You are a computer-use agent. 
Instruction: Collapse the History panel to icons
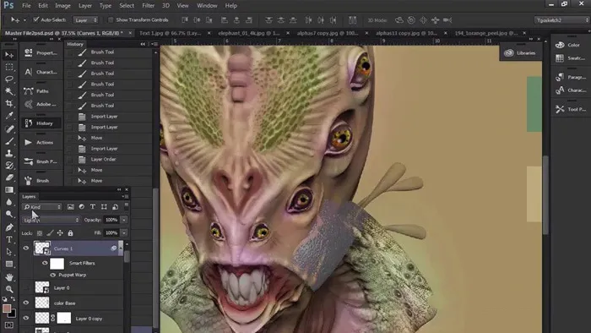point(143,44)
